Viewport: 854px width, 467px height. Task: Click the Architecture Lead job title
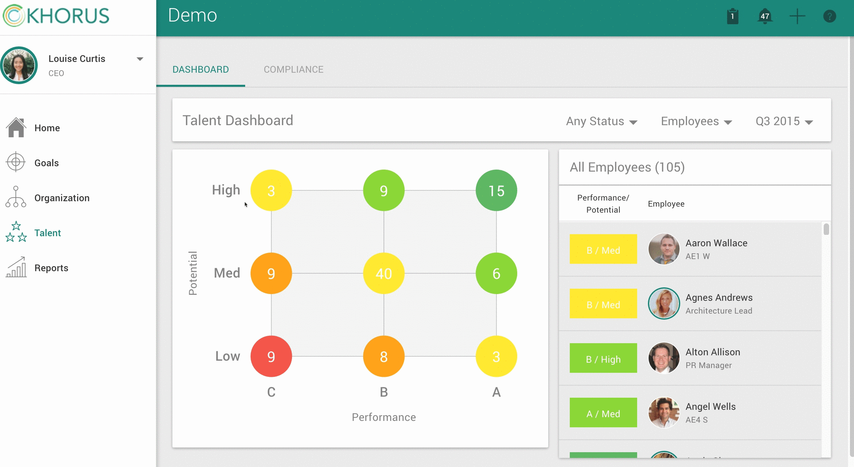[x=719, y=311]
